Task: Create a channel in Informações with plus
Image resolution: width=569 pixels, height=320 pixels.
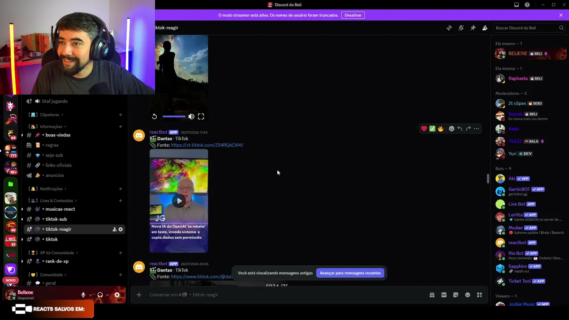Action: tap(120, 127)
